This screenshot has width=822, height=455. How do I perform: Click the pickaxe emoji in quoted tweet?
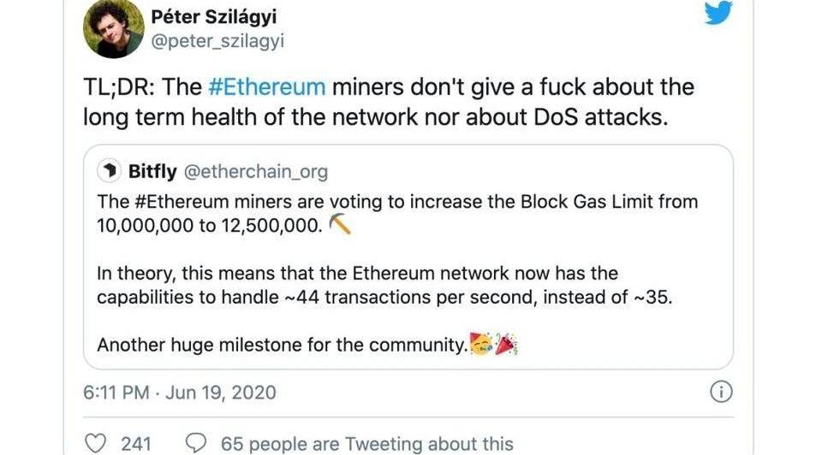click(x=340, y=226)
